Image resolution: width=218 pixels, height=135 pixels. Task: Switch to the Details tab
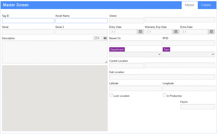pos(206,5)
